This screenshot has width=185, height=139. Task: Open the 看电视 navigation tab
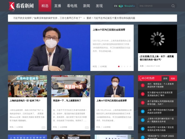[72, 6]
